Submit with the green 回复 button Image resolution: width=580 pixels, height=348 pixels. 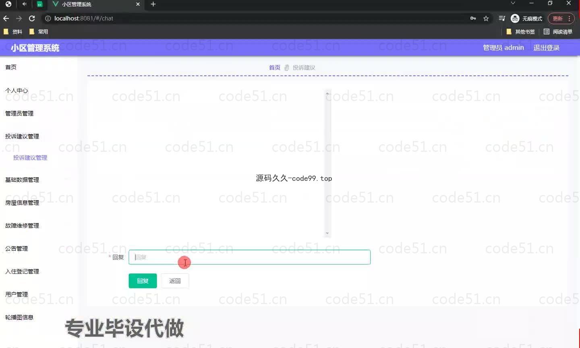143,281
